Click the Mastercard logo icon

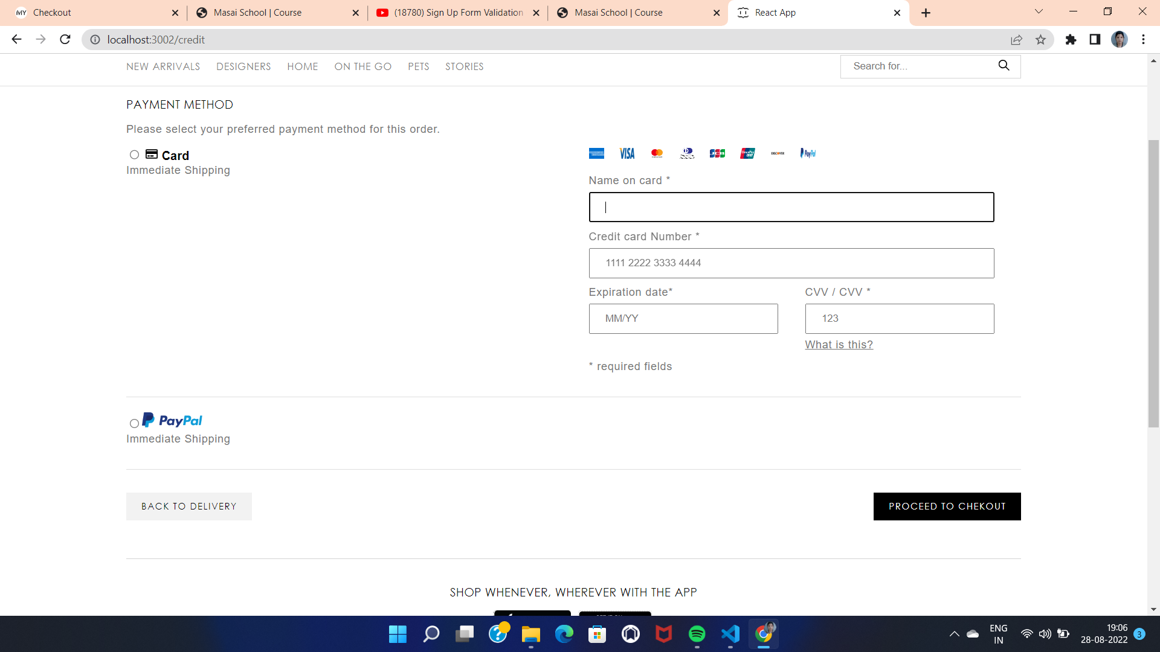click(x=657, y=153)
